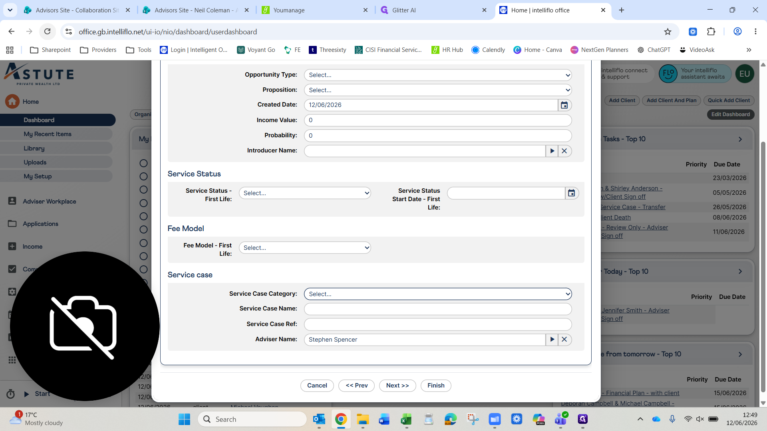This screenshot has height=431, width=767.
Task: Expand the Tasks - Top 10 panel chevron
Action: click(x=740, y=139)
